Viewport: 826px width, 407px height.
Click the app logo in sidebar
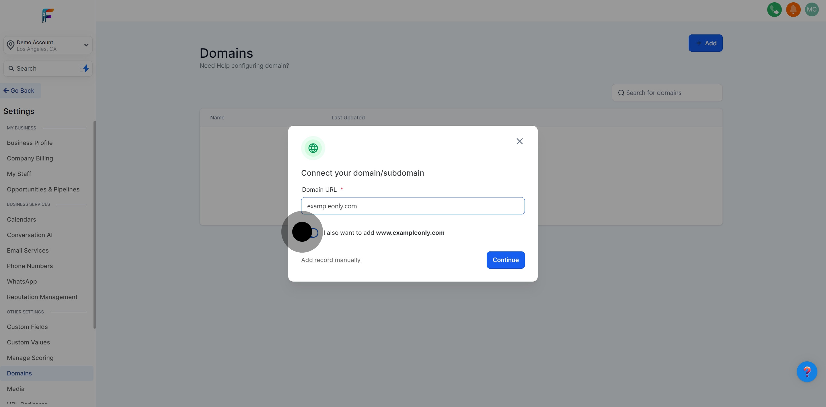pyautogui.click(x=48, y=15)
